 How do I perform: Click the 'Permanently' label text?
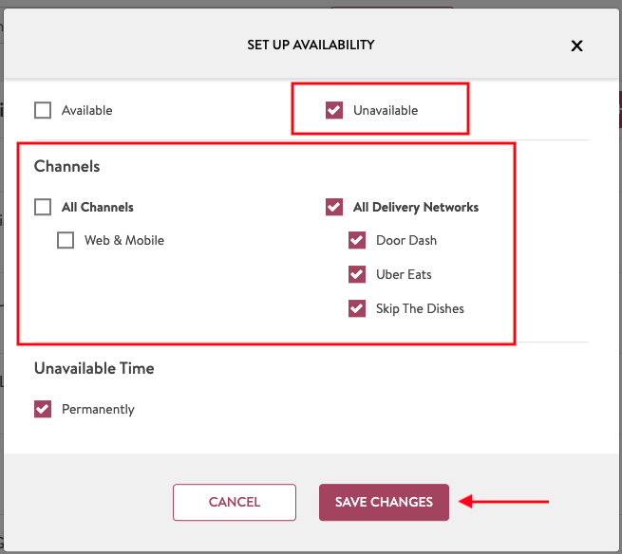pyautogui.click(x=98, y=409)
